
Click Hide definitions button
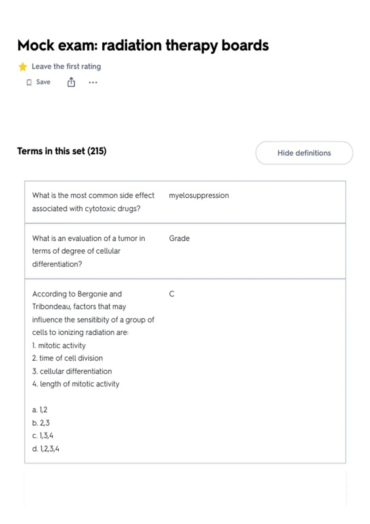pos(304,153)
